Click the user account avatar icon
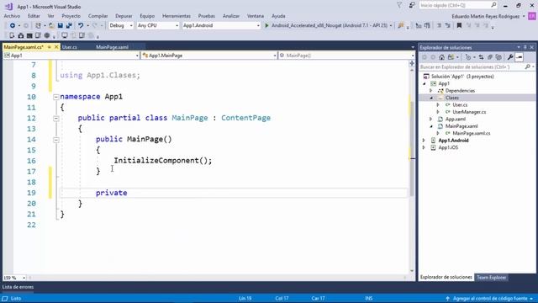 pyautogui.click(x=532, y=16)
